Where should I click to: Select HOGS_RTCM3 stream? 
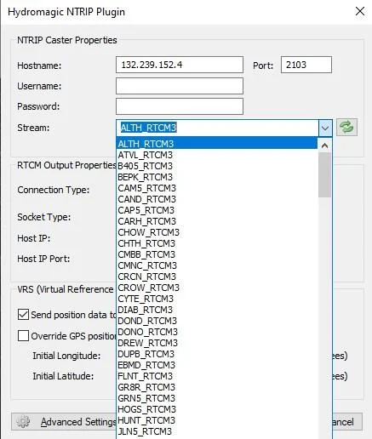(217, 409)
